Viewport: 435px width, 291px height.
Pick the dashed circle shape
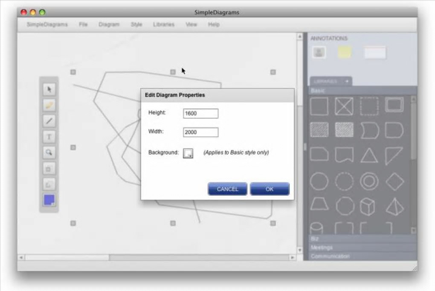344,181
